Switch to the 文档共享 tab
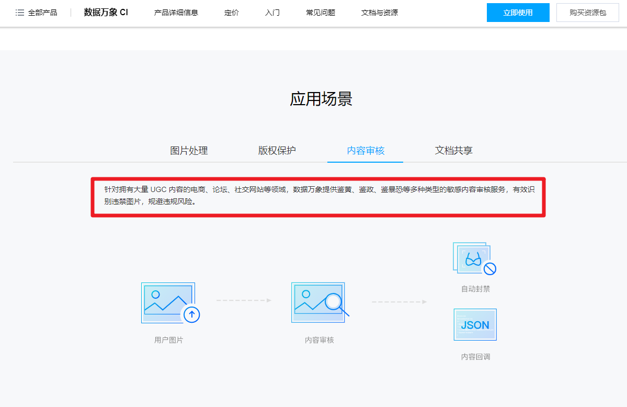This screenshot has width=627, height=407. [454, 151]
